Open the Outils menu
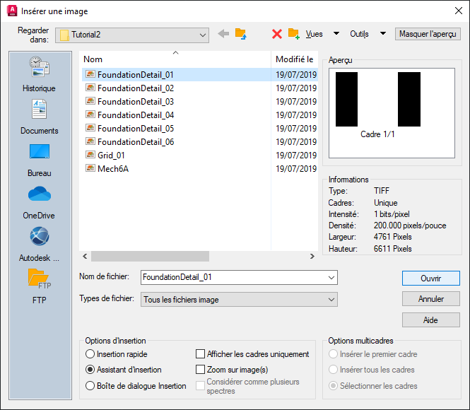The image size is (470, 410). (359, 34)
